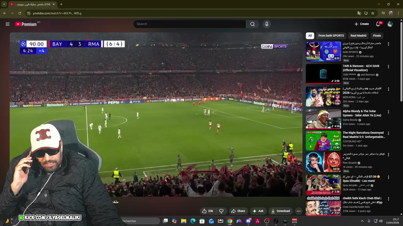Click the page vertical scrollbar

pyautogui.click(x=401, y=61)
